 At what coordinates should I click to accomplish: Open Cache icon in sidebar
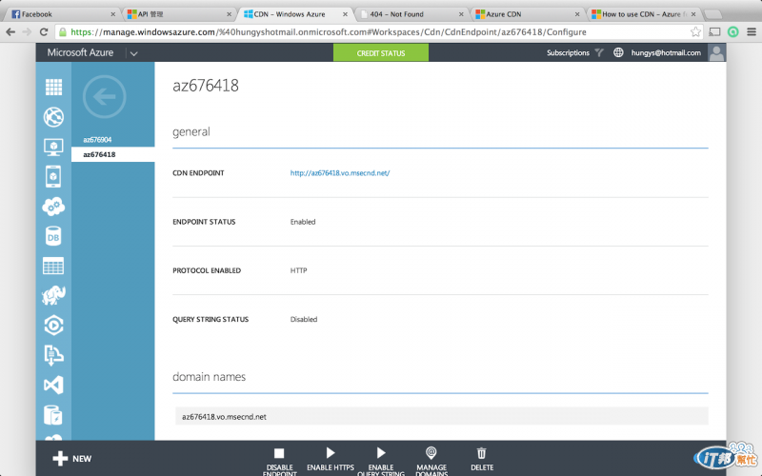coord(53,415)
